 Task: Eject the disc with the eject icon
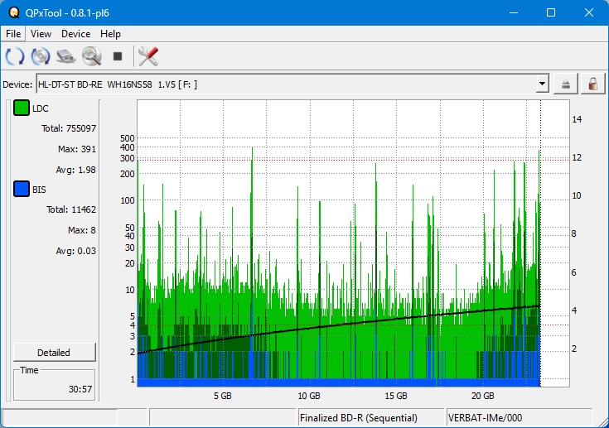click(566, 84)
